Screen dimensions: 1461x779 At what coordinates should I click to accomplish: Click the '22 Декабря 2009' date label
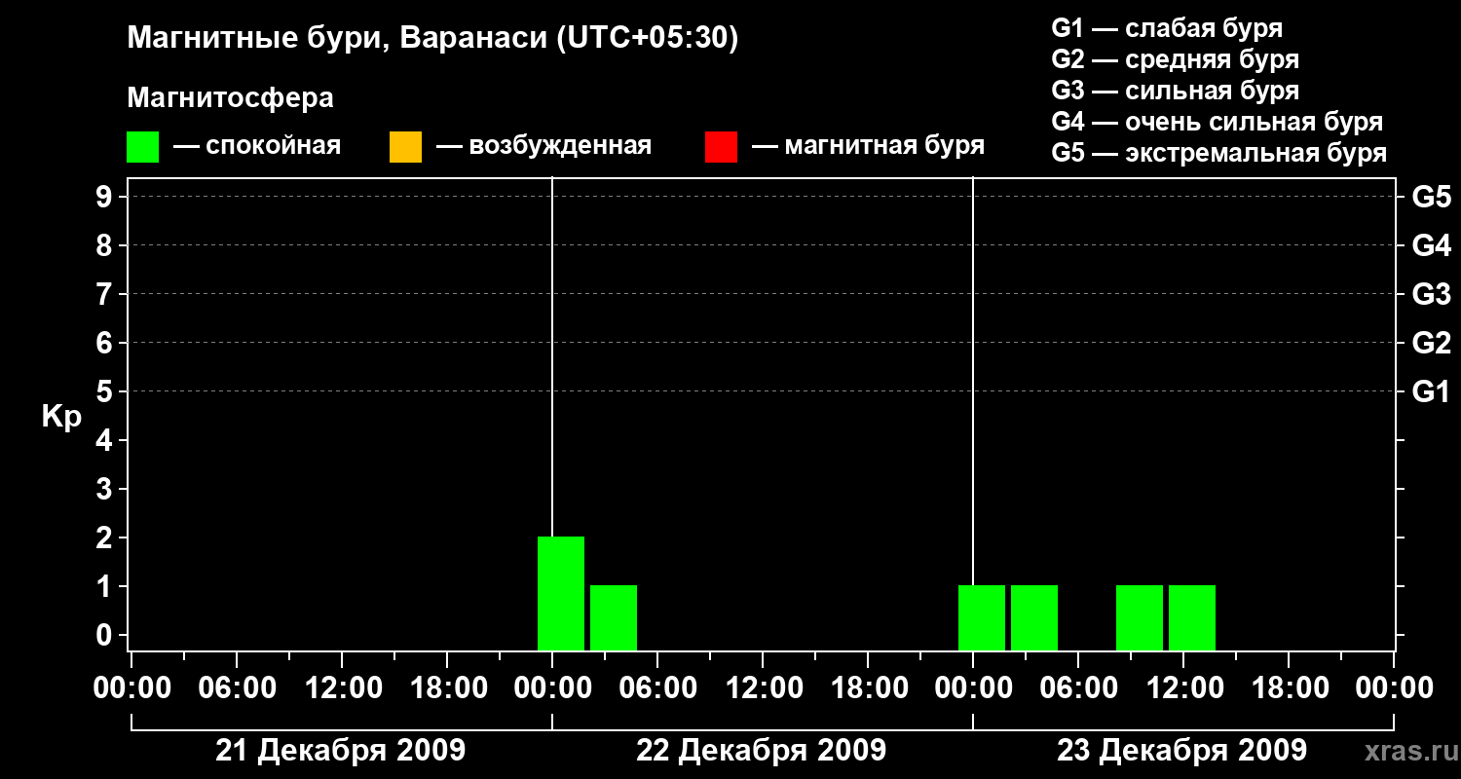761,750
